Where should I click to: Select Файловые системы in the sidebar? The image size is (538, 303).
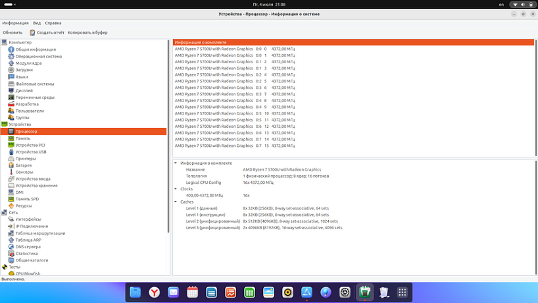34,84
